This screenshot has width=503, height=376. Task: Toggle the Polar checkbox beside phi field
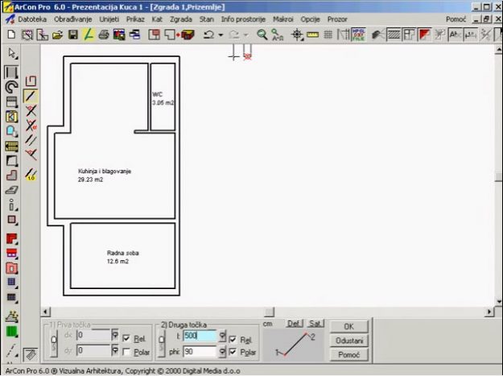coord(234,352)
